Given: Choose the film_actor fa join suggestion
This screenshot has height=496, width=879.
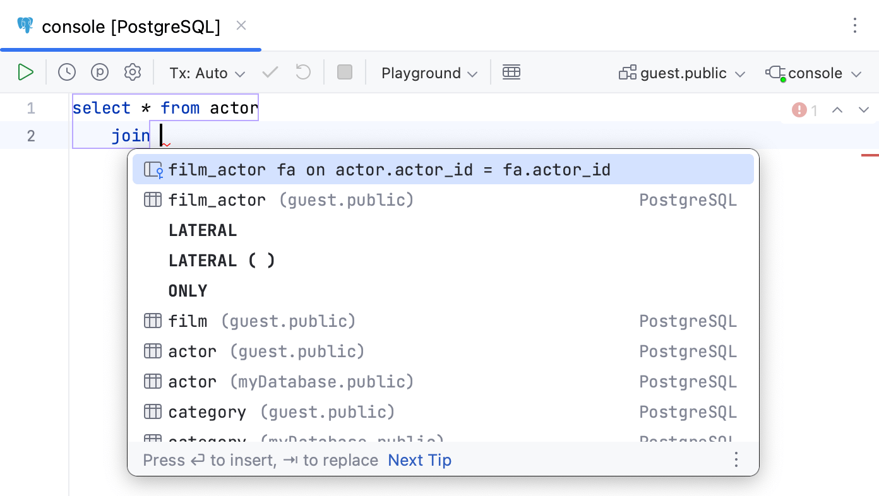Looking at the screenshot, I should tap(389, 170).
